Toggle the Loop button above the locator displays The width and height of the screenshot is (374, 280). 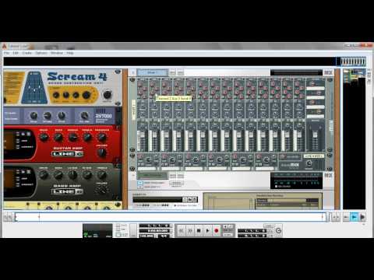tap(268, 226)
